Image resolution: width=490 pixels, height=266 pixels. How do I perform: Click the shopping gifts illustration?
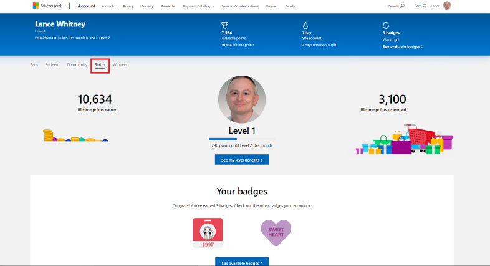tap(405, 139)
